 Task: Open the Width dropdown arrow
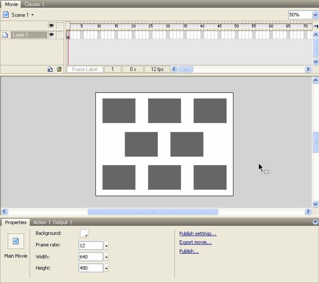pos(106,257)
